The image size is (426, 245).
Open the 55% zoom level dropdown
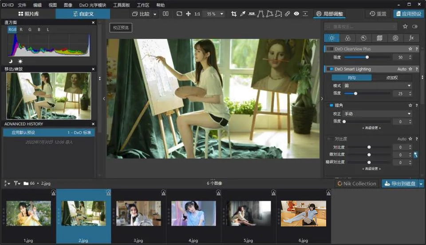[217, 14]
